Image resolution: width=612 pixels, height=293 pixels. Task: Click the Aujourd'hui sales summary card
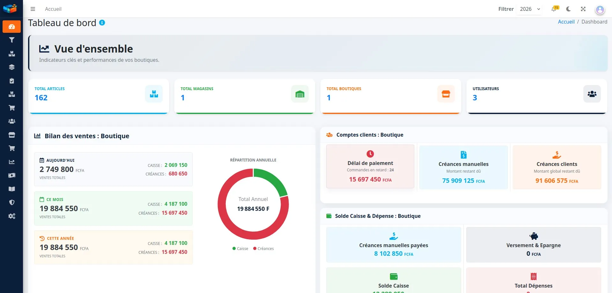click(x=113, y=169)
